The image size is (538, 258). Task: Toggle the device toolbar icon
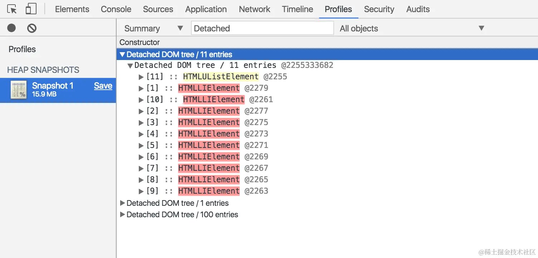31,9
